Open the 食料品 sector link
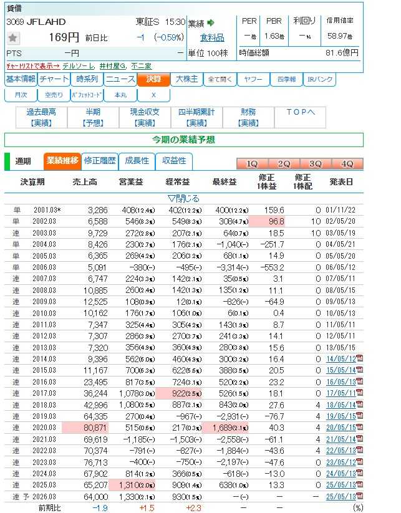Viewport: 401px width, 513px height. (x=212, y=38)
